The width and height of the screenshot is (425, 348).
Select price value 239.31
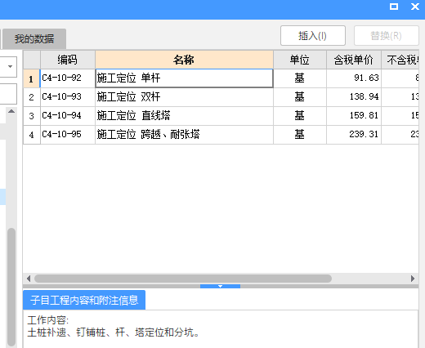tap(365, 134)
